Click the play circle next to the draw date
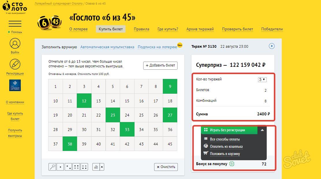 click(x=272, y=46)
